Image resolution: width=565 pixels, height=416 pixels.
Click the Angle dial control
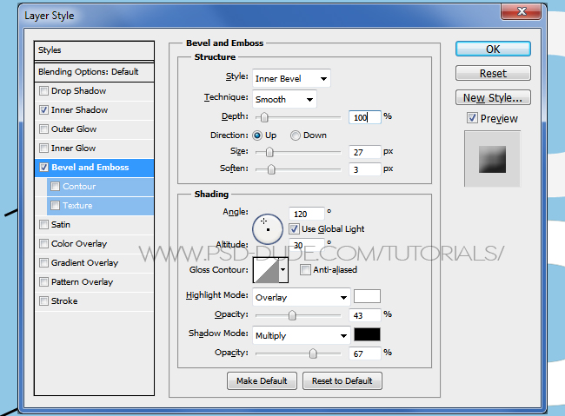point(268,229)
